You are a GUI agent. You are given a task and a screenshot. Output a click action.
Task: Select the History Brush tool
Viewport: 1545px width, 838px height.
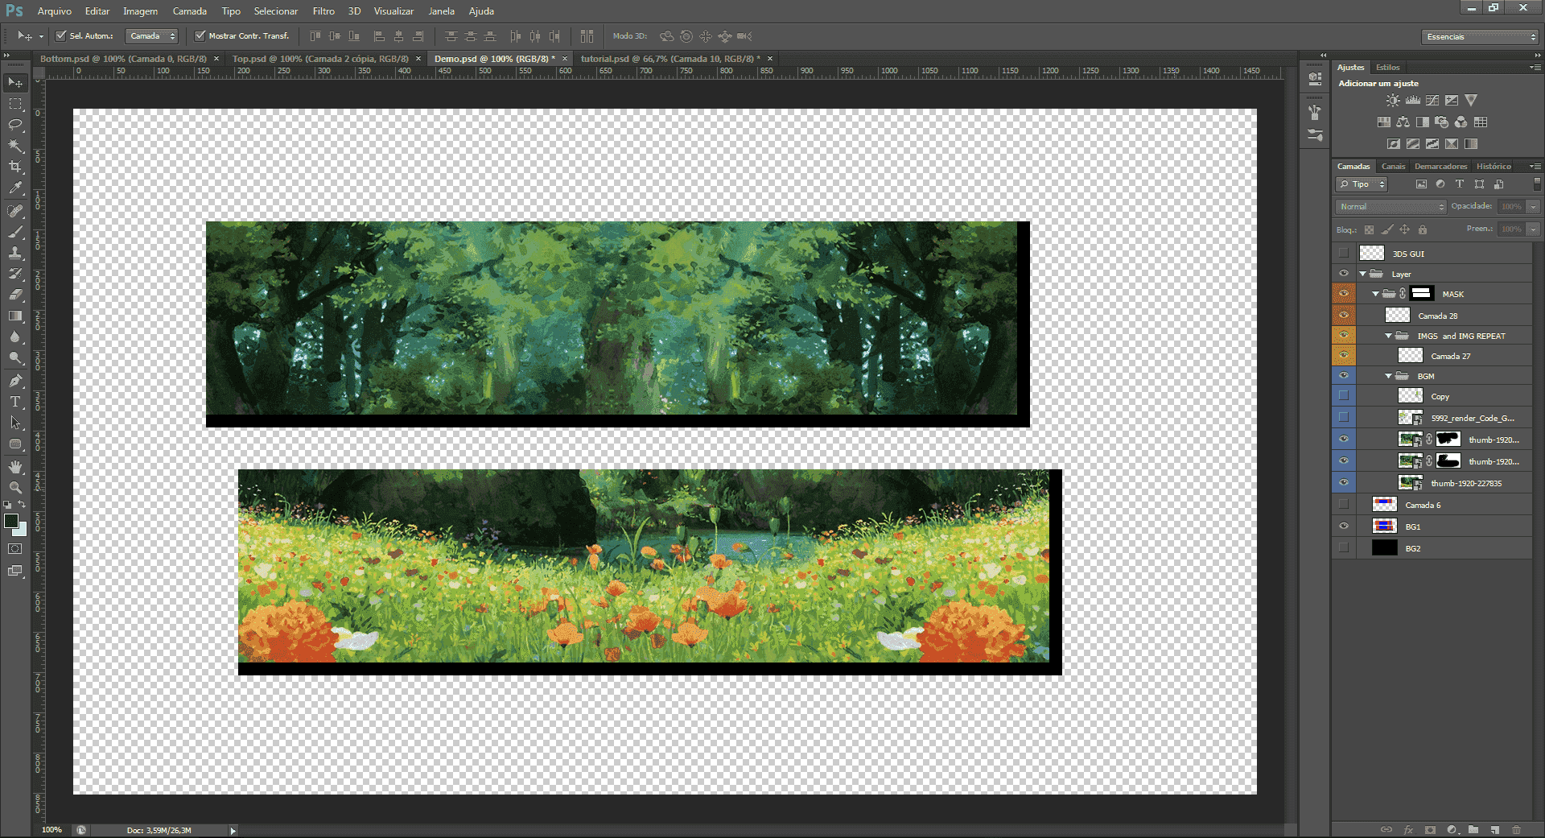(x=15, y=274)
